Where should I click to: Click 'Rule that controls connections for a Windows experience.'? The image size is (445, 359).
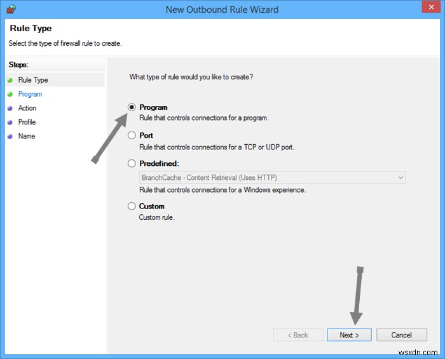222,190
